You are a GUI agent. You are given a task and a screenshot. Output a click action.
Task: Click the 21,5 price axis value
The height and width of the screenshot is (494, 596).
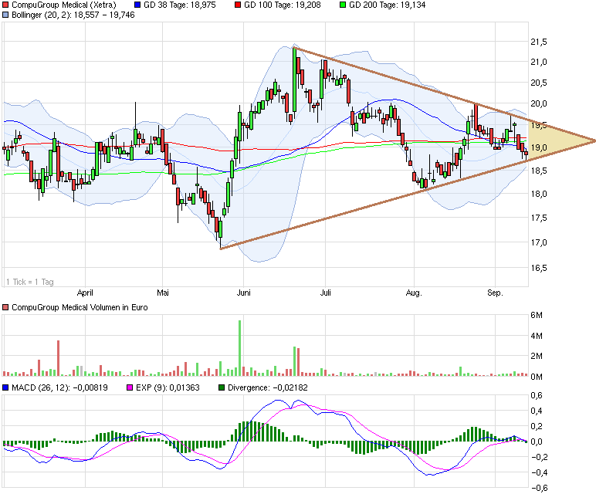[539, 42]
